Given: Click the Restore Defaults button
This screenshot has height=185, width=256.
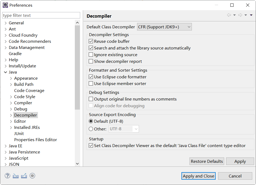Looking at the screenshot, I should coord(207,161).
